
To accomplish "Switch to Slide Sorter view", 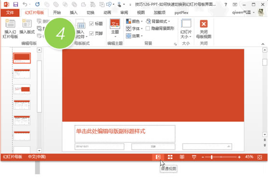I will 170,157.
